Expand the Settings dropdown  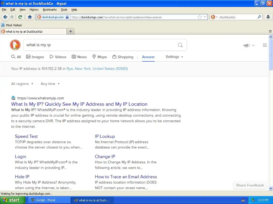[x=174, y=57]
